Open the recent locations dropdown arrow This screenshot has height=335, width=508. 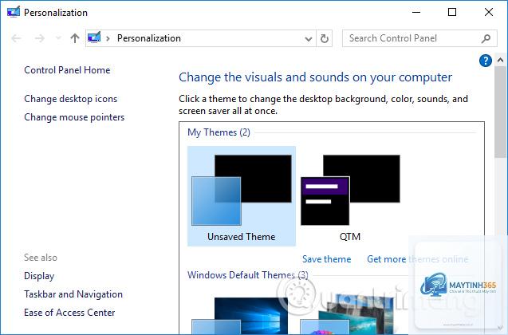58,38
